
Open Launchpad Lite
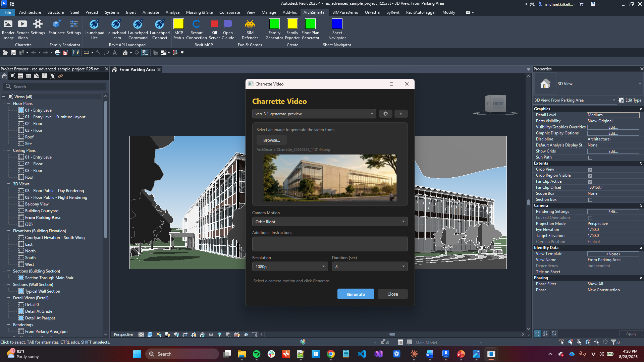[94, 29]
